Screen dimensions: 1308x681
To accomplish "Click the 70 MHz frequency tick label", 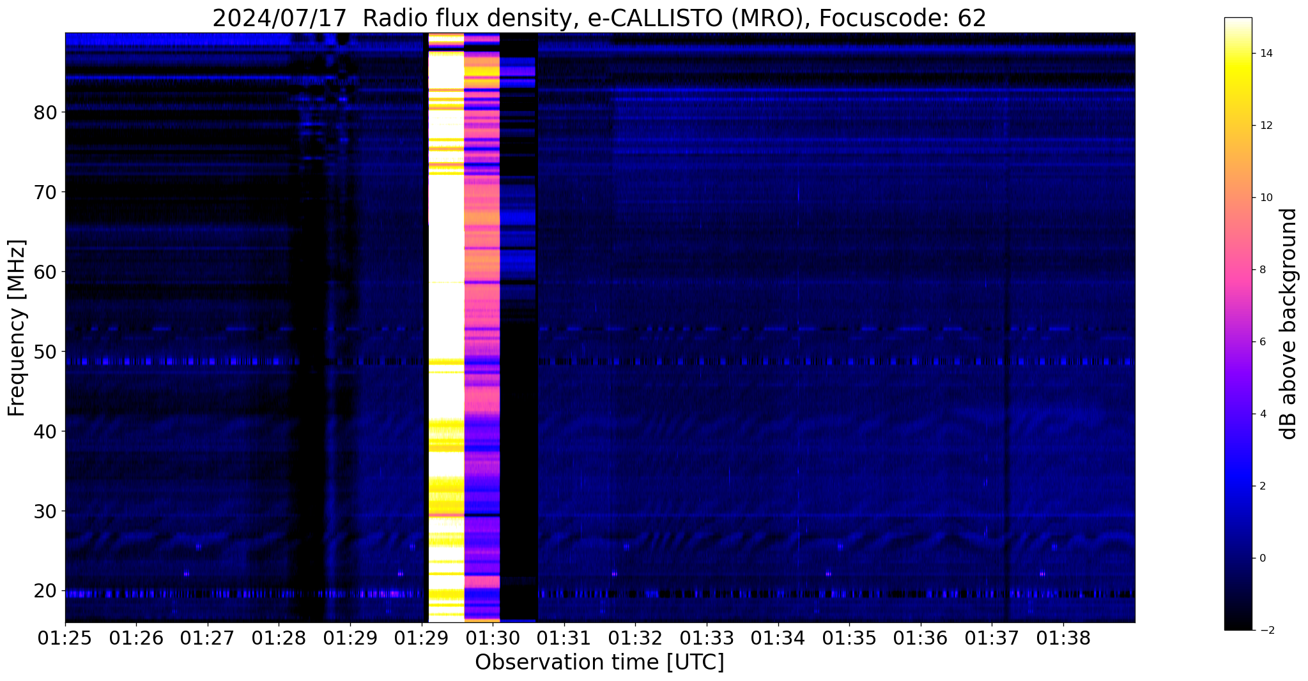I will coord(45,193).
